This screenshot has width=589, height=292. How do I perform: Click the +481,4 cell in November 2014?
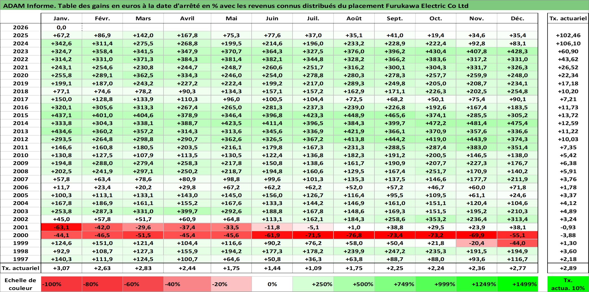coord(477,123)
